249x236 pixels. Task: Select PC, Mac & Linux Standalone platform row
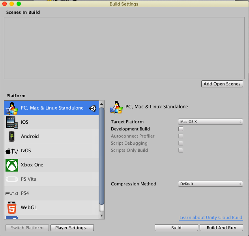click(51, 108)
